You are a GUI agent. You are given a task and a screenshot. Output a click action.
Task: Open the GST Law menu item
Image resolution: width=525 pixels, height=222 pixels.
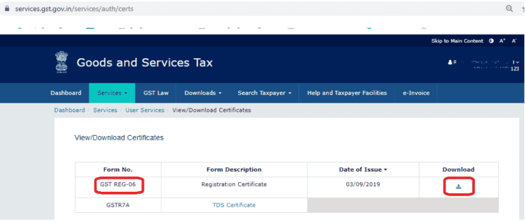(156, 93)
